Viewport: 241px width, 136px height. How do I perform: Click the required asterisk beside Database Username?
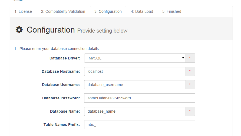pos(190,85)
